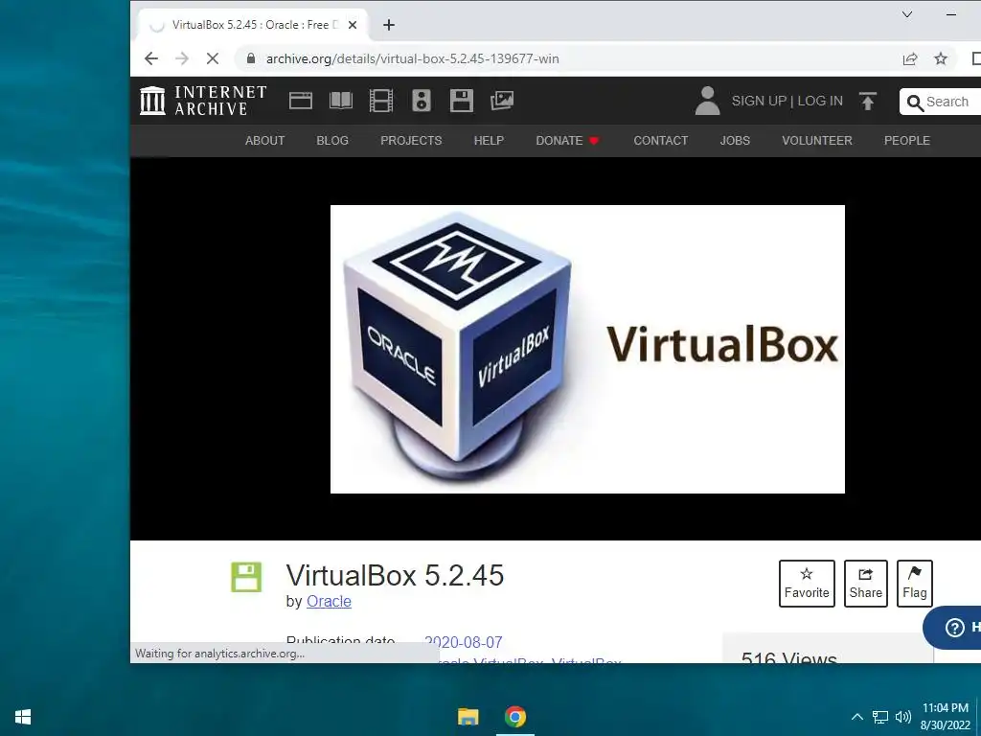Close the VirtualBox 5.2.45 tab

(353, 25)
